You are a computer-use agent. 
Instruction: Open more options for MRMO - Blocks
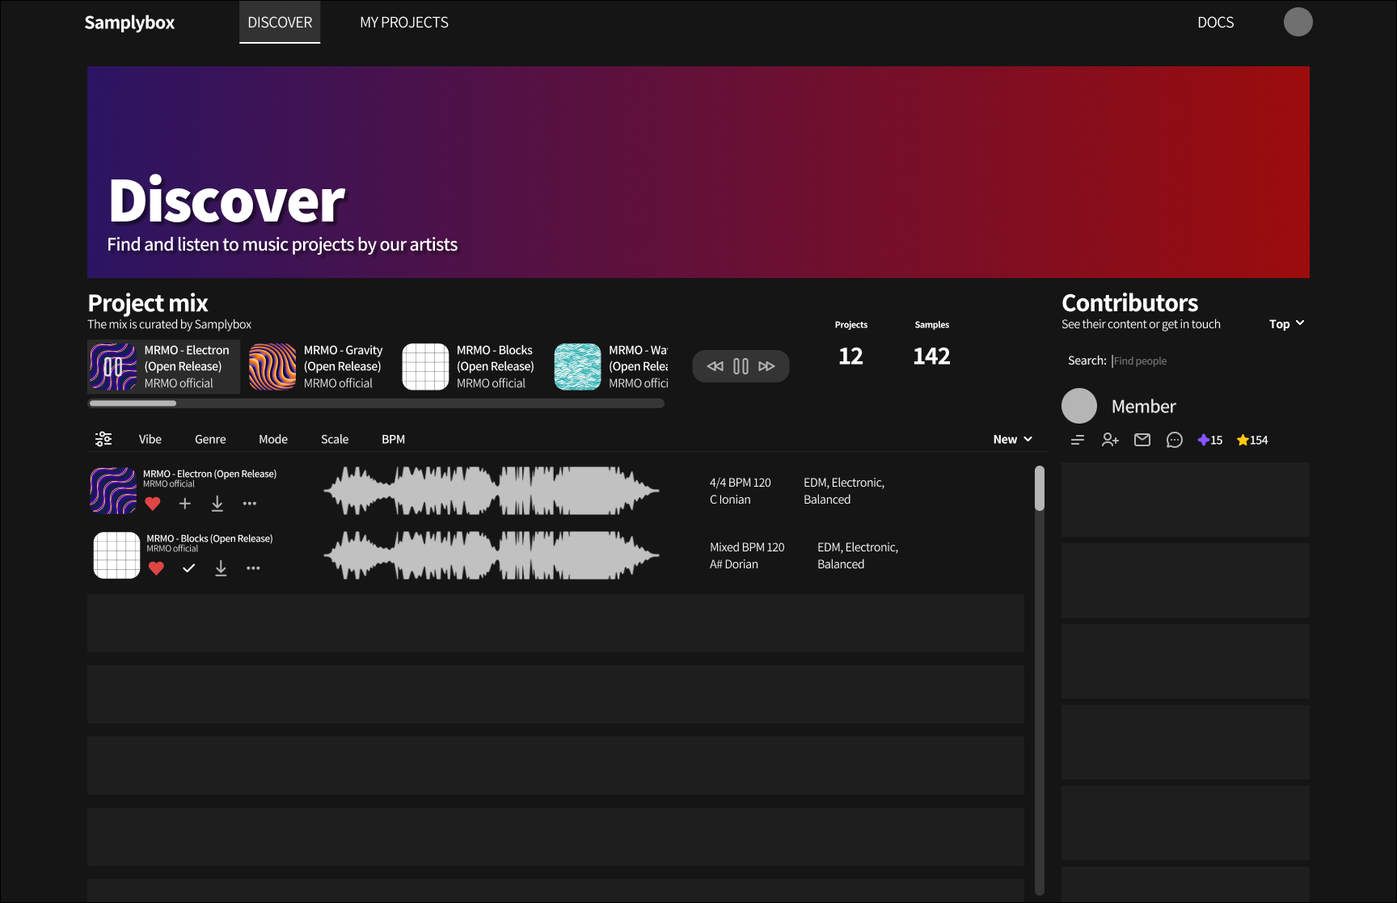click(x=253, y=568)
